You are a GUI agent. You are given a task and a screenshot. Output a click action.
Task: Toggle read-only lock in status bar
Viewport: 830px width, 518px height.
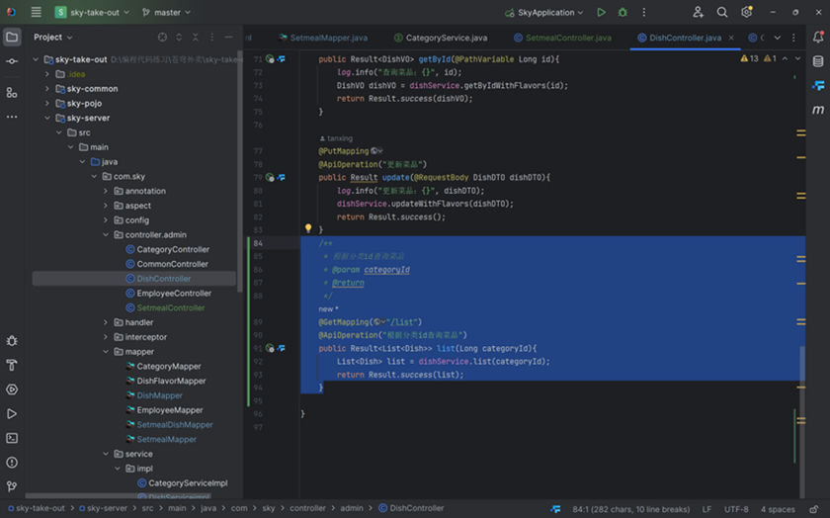814,509
